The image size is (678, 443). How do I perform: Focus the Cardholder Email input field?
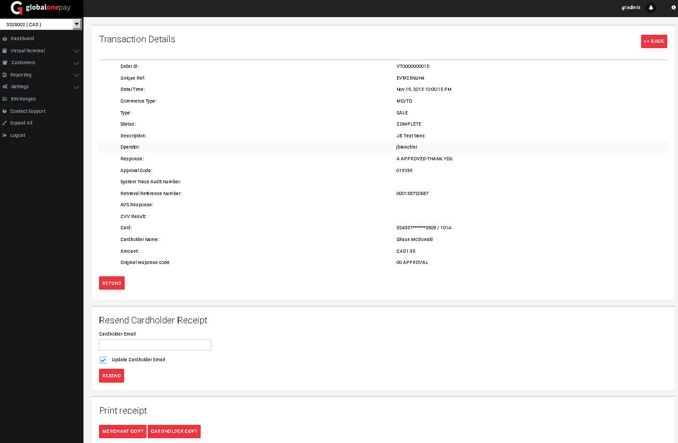click(x=155, y=345)
